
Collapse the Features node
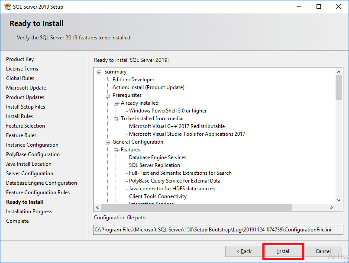116,150
